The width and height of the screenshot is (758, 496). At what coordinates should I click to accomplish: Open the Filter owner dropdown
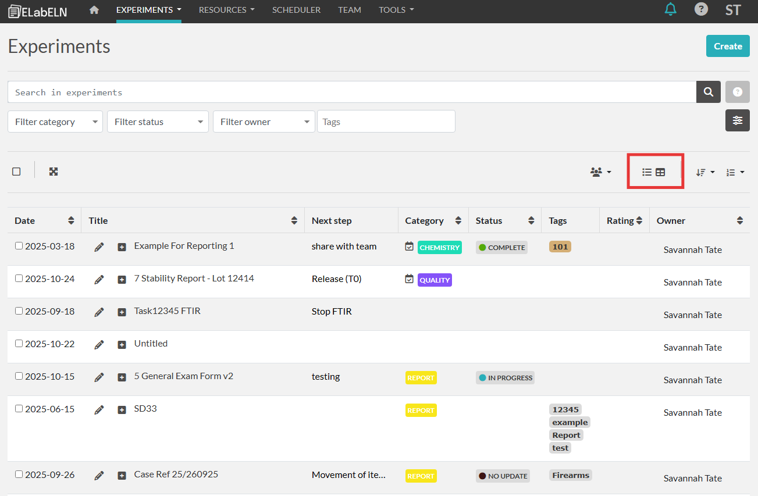[264, 122]
